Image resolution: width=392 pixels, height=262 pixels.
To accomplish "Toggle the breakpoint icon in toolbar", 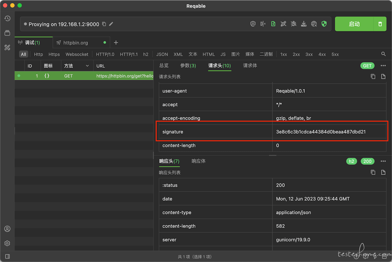I will tap(263, 24).
